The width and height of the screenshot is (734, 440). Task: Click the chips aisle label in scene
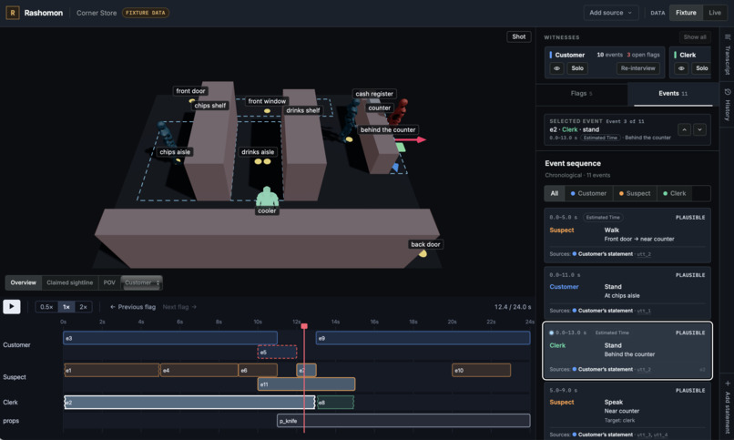point(175,151)
